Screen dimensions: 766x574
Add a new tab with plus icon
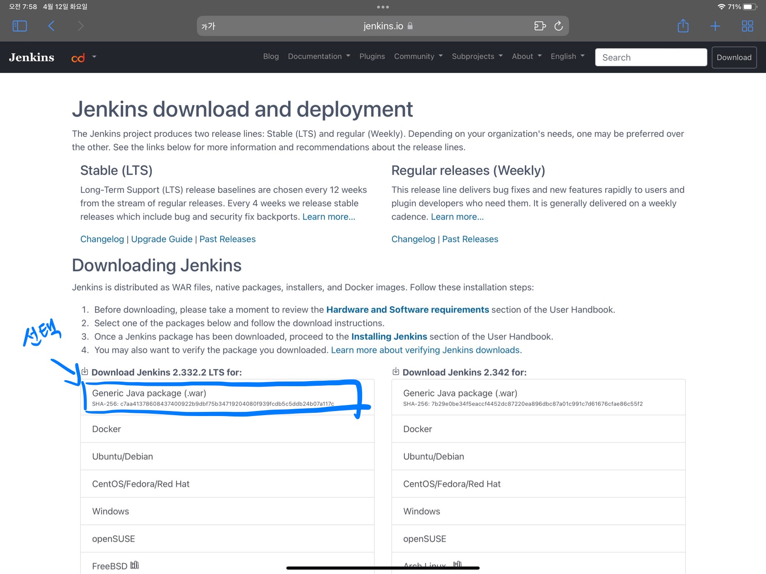715,26
